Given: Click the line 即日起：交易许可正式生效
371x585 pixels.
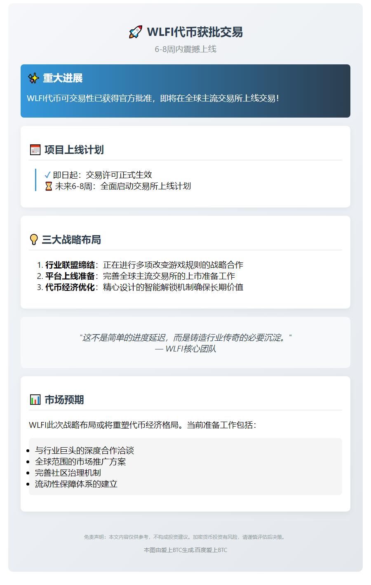Looking at the screenshot, I should click(103, 175).
